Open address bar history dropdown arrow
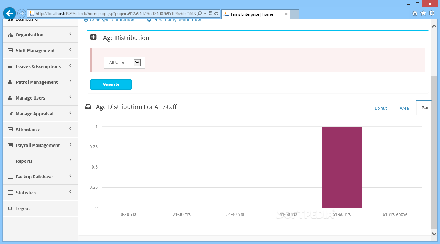This screenshot has height=244, width=440. click(205, 14)
